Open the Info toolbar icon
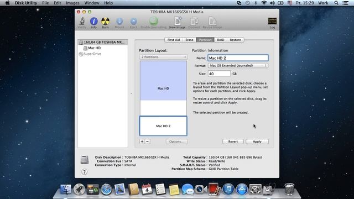 pyautogui.click(x=93, y=23)
